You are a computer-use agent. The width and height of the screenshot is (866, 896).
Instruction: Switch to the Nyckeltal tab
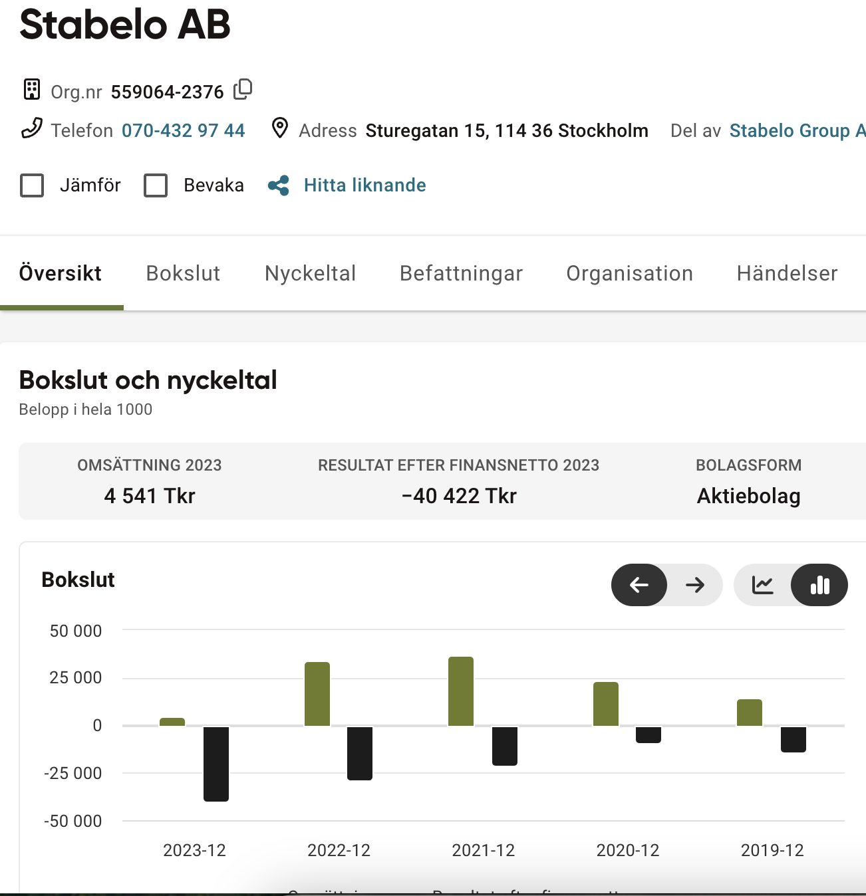point(310,273)
